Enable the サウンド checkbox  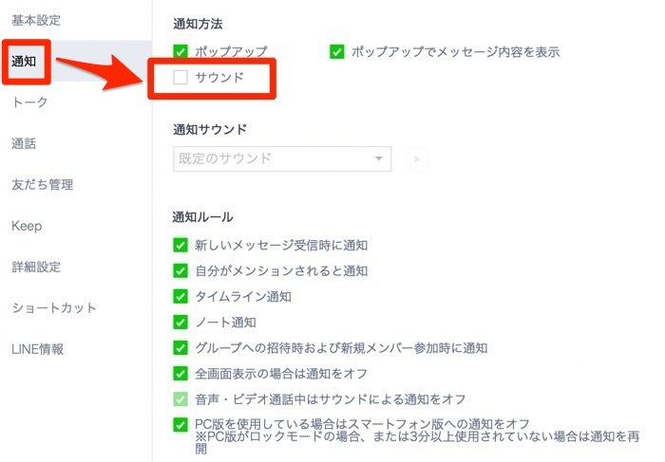[x=180, y=78]
